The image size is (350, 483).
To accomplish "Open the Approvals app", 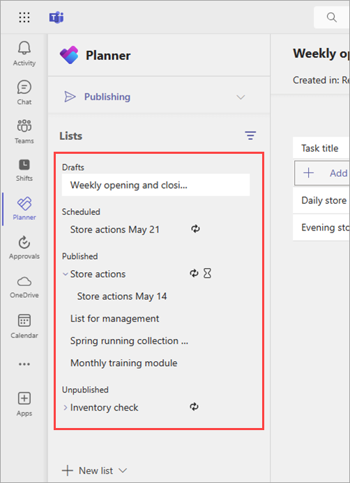I will [x=24, y=243].
